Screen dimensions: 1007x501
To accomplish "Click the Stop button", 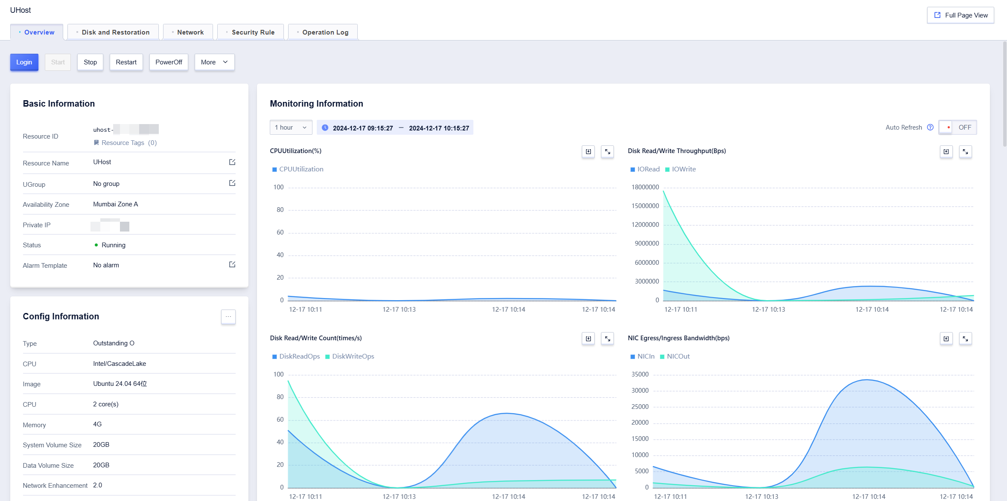I will pyautogui.click(x=90, y=62).
